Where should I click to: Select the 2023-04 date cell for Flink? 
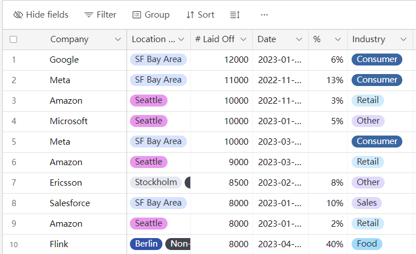point(281,244)
